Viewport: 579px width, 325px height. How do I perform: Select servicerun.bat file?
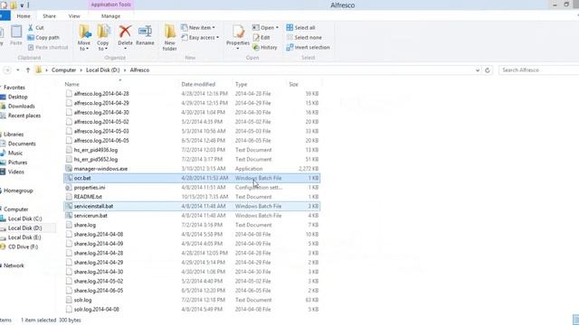click(x=90, y=216)
